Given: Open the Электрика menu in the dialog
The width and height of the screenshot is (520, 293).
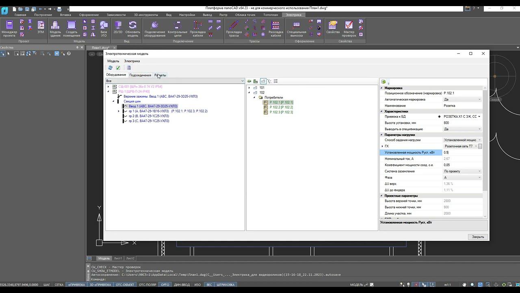Looking at the screenshot, I should click(132, 61).
